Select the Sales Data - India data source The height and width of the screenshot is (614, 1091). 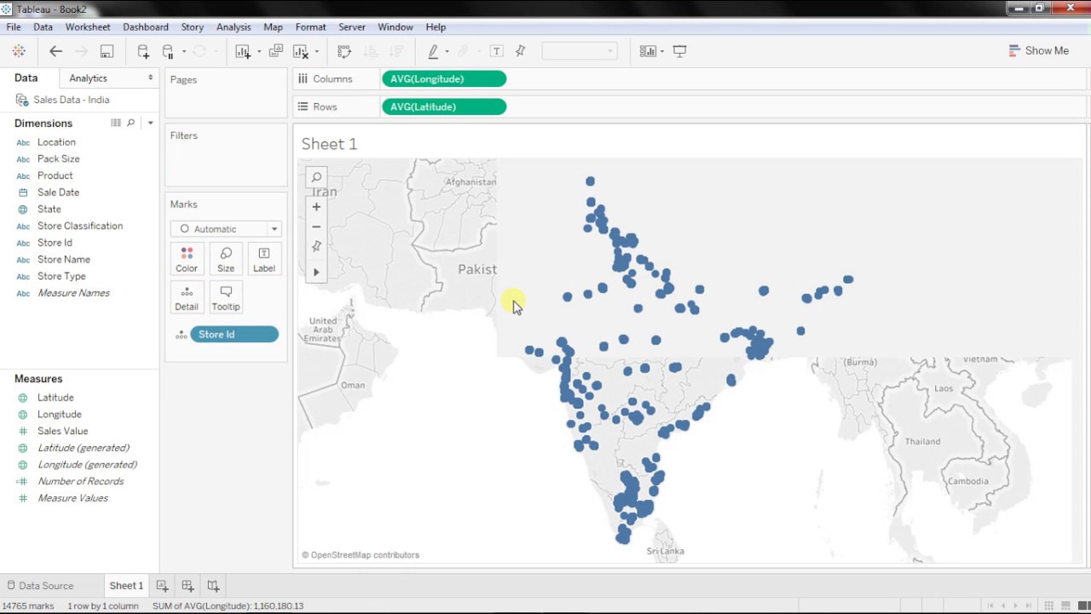click(72, 100)
